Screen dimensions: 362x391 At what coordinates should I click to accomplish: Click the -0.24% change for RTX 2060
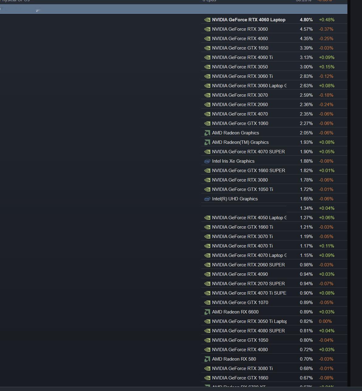tap(326, 105)
